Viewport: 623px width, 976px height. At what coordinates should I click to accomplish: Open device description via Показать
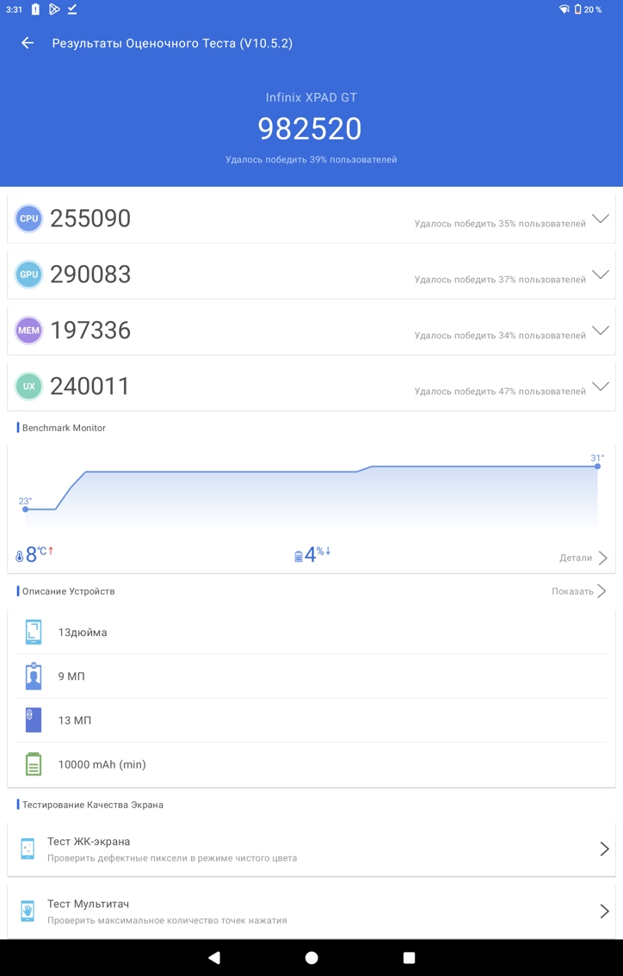pyautogui.click(x=579, y=591)
